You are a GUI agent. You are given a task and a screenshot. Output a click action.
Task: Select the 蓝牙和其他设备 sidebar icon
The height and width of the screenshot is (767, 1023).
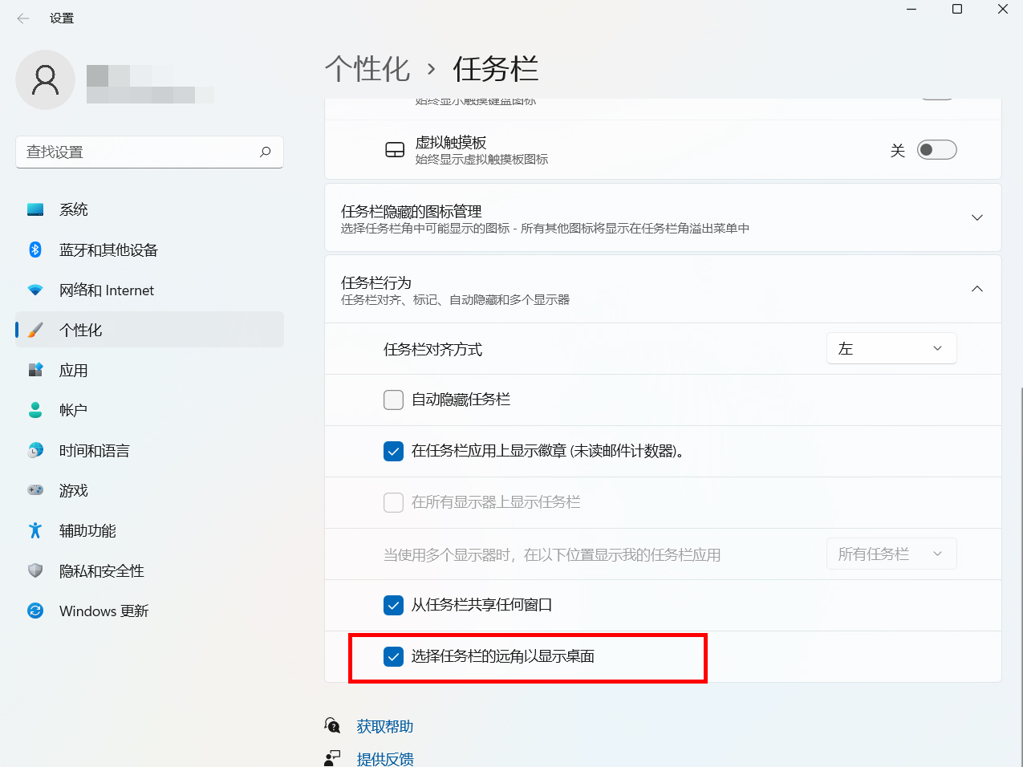point(35,250)
